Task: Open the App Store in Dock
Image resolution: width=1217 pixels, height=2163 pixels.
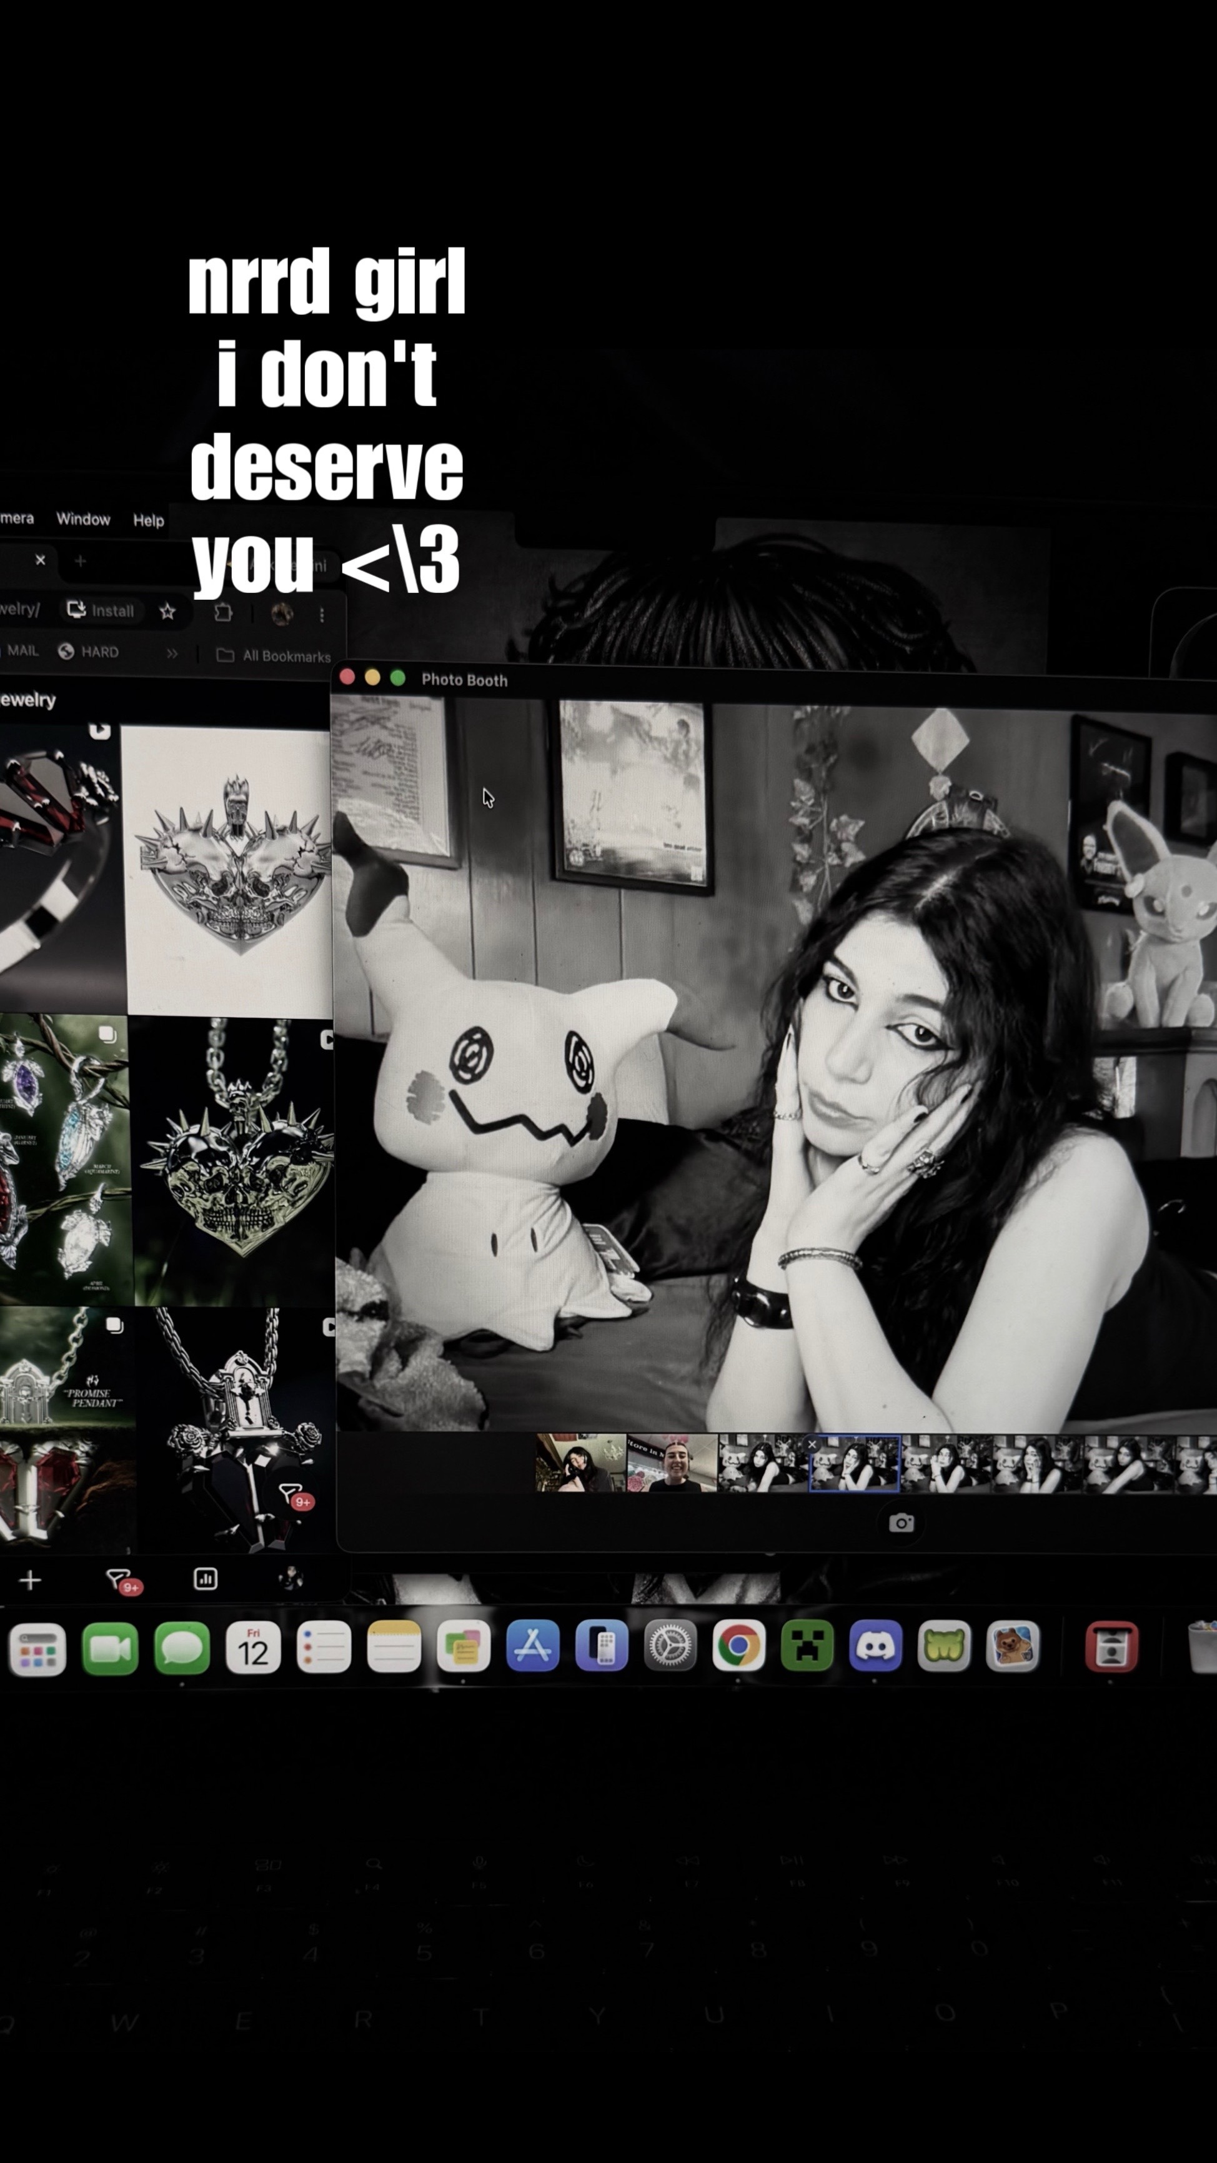Action: click(x=532, y=1646)
